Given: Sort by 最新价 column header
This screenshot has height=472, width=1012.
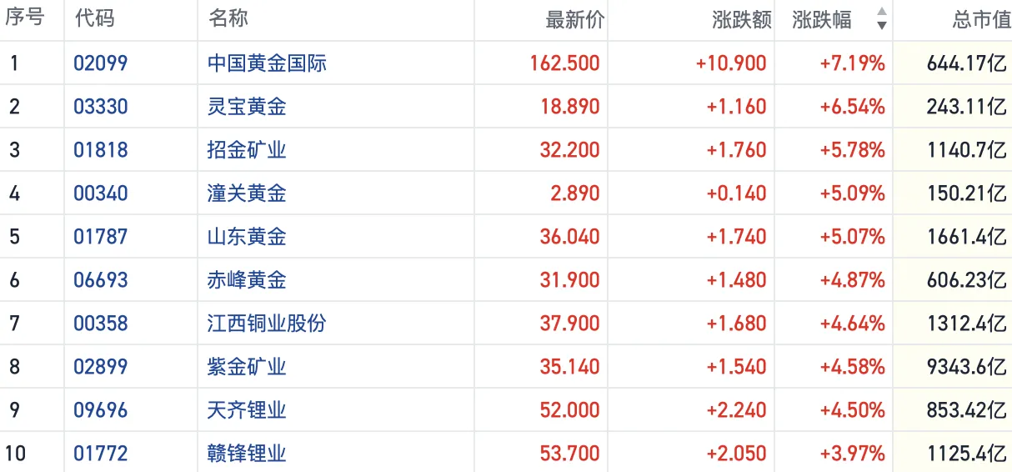Looking at the screenshot, I should coord(574,20).
